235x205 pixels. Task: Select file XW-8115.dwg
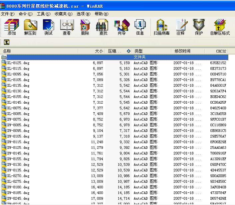[18, 142]
